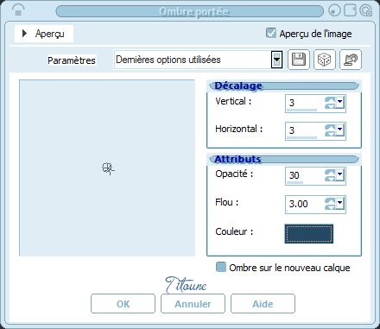The image size is (380, 329).
Task: Click inside the shadow offset preview area
Action: point(107,168)
